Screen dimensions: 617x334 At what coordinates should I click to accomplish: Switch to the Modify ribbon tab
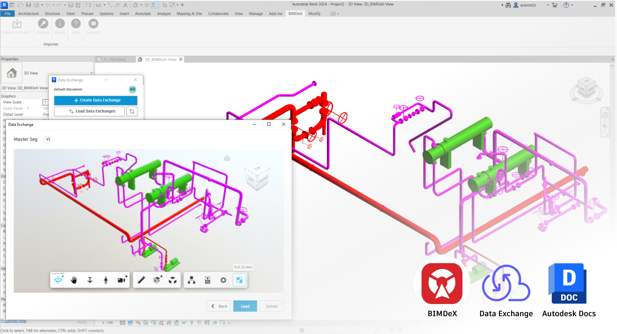(x=314, y=14)
